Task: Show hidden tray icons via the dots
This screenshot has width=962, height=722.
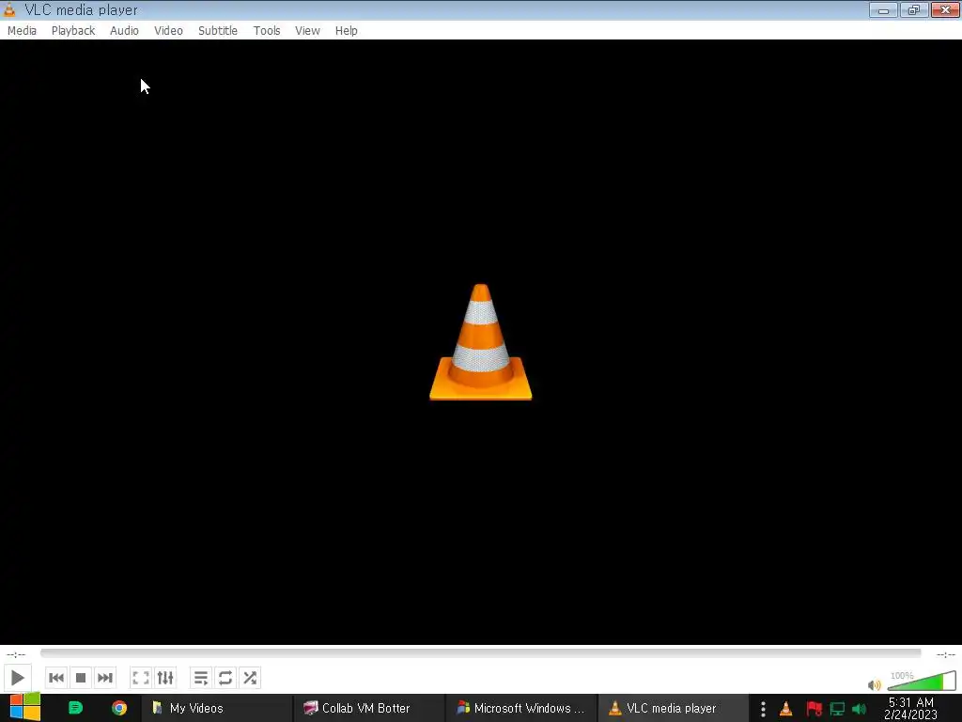Action: tap(763, 709)
